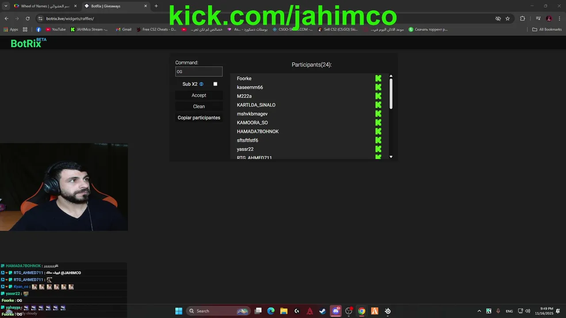Click the Kick icon beside yassr22
The height and width of the screenshot is (318, 566).
coord(378,149)
